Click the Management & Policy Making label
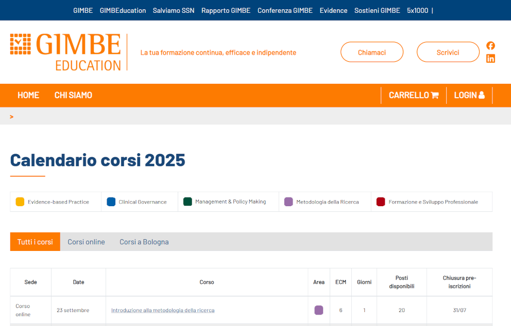Viewport: 511px width, 326px height. pos(230,202)
